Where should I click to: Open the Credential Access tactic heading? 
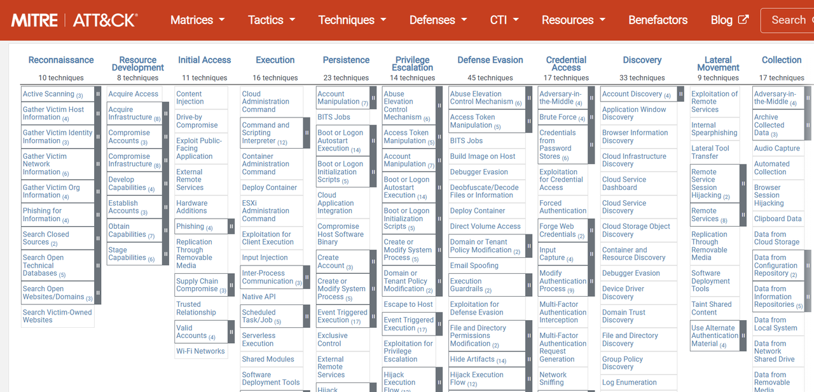coord(566,64)
